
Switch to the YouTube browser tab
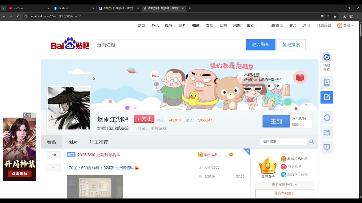pos(28,8)
